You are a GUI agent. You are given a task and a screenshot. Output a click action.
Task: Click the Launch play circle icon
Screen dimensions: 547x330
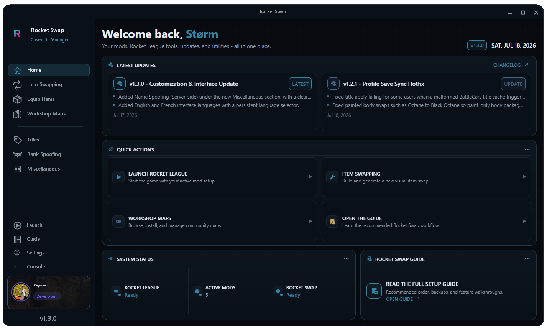pos(17,225)
